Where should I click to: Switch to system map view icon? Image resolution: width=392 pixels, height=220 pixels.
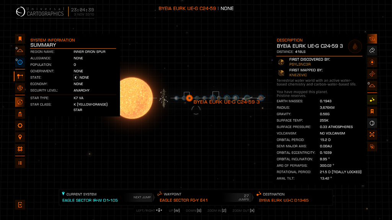20,76
